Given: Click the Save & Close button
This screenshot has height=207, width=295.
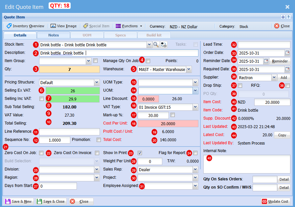Looking at the screenshot, I should point(51,201).
